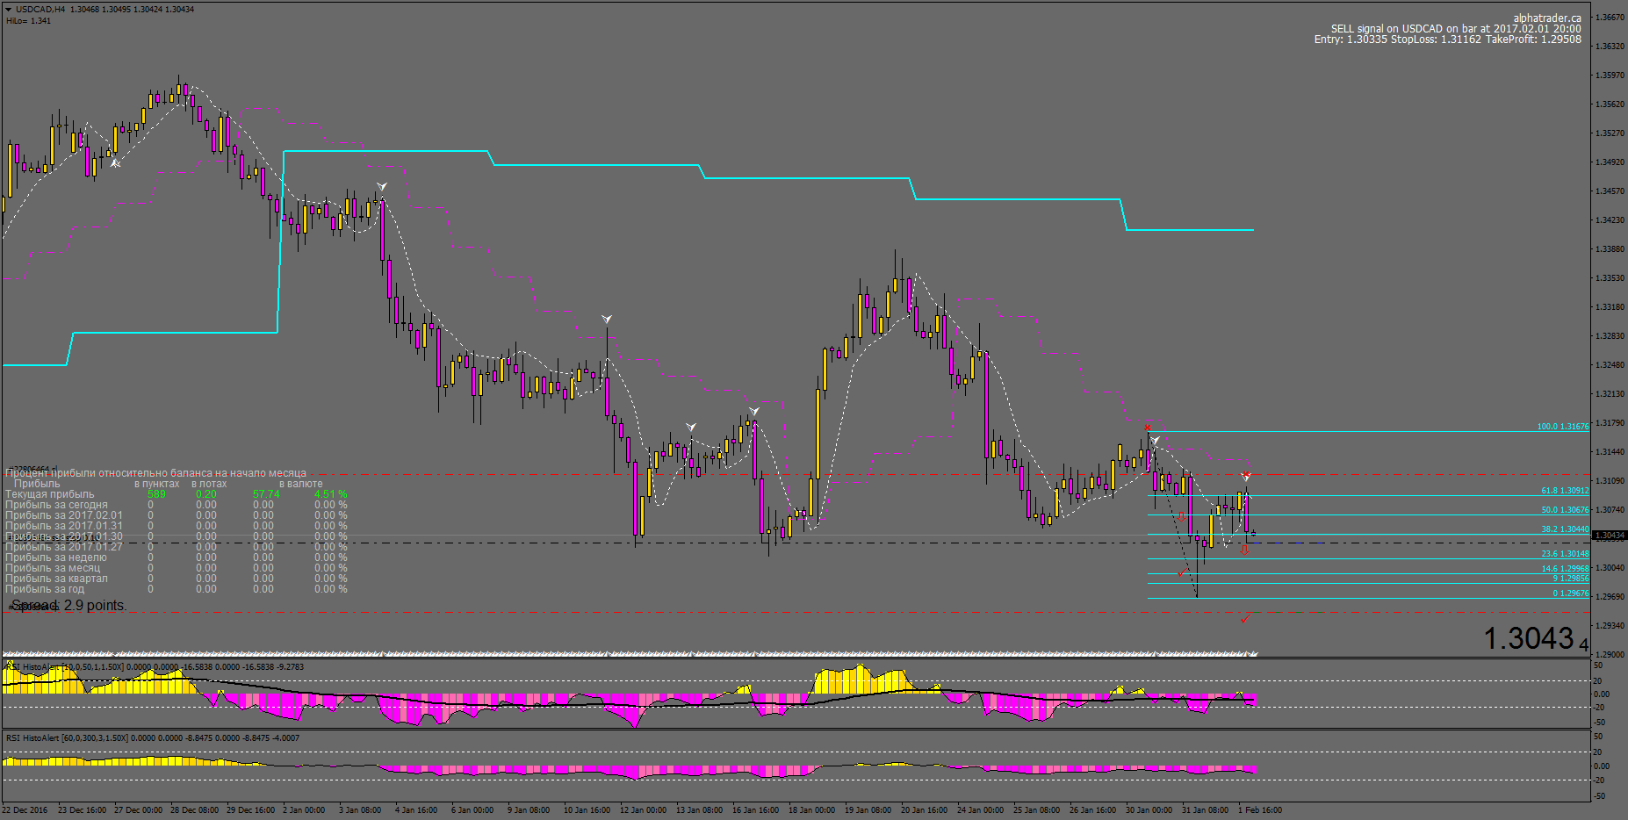Click the 30 Jan 00:00 time axis label
This screenshot has height=820, width=1628.
pos(1149,810)
